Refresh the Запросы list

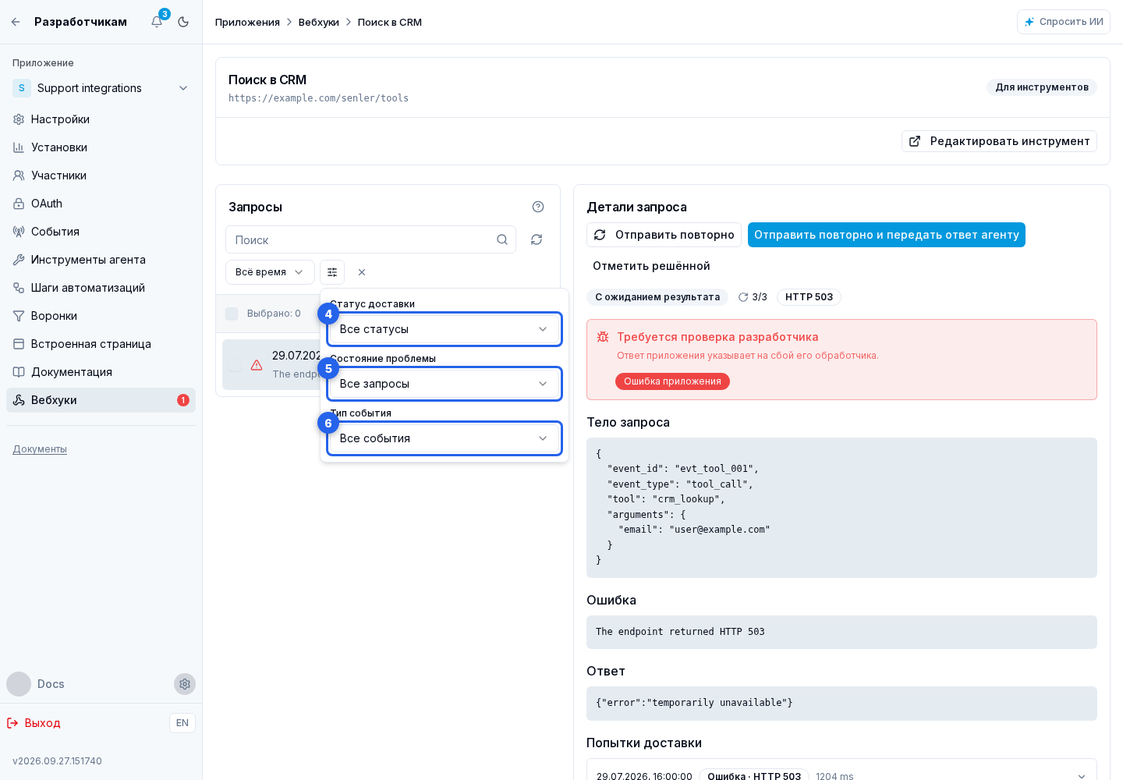(x=537, y=239)
